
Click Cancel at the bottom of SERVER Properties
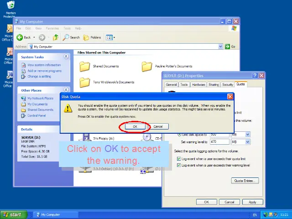pos(229,202)
